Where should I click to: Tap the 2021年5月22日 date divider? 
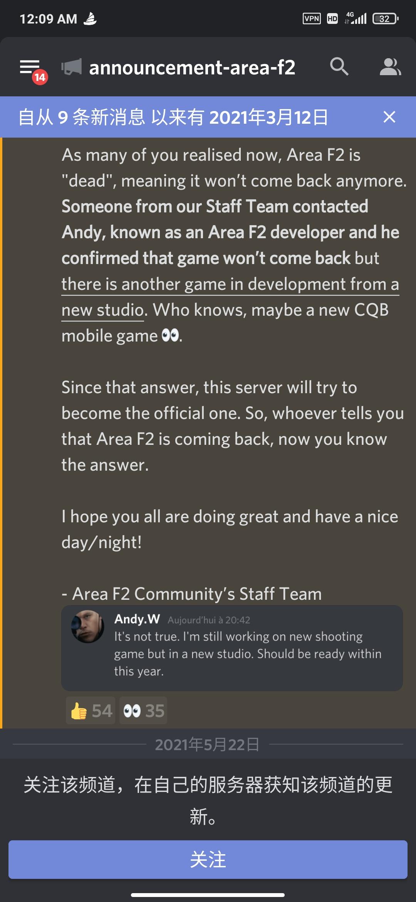(x=207, y=744)
